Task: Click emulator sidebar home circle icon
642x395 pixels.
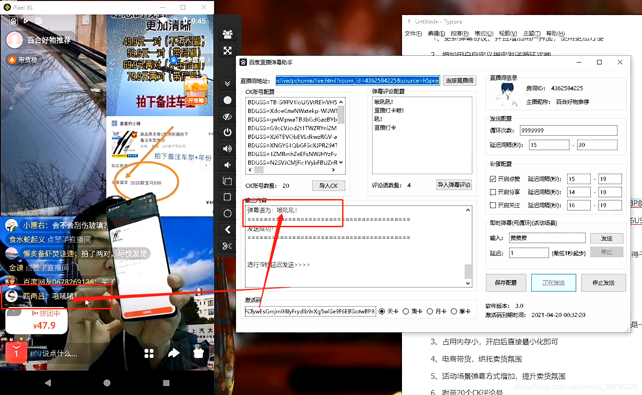Action: [228, 214]
